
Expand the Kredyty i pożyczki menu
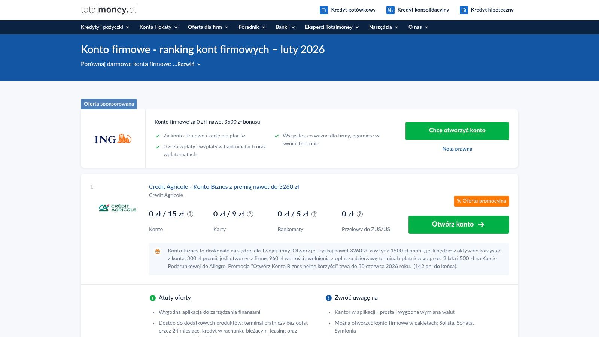coord(105,27)
